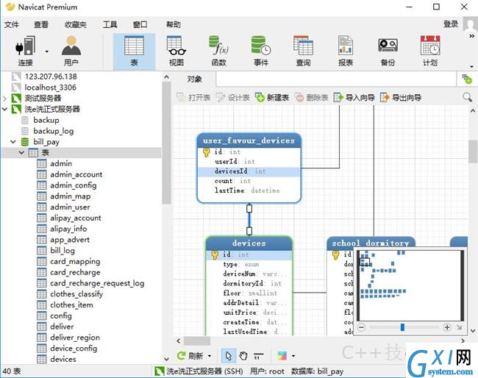Open the Query (查询) toolbar icon
Screen dimensions: 478x378
[303, 51]
